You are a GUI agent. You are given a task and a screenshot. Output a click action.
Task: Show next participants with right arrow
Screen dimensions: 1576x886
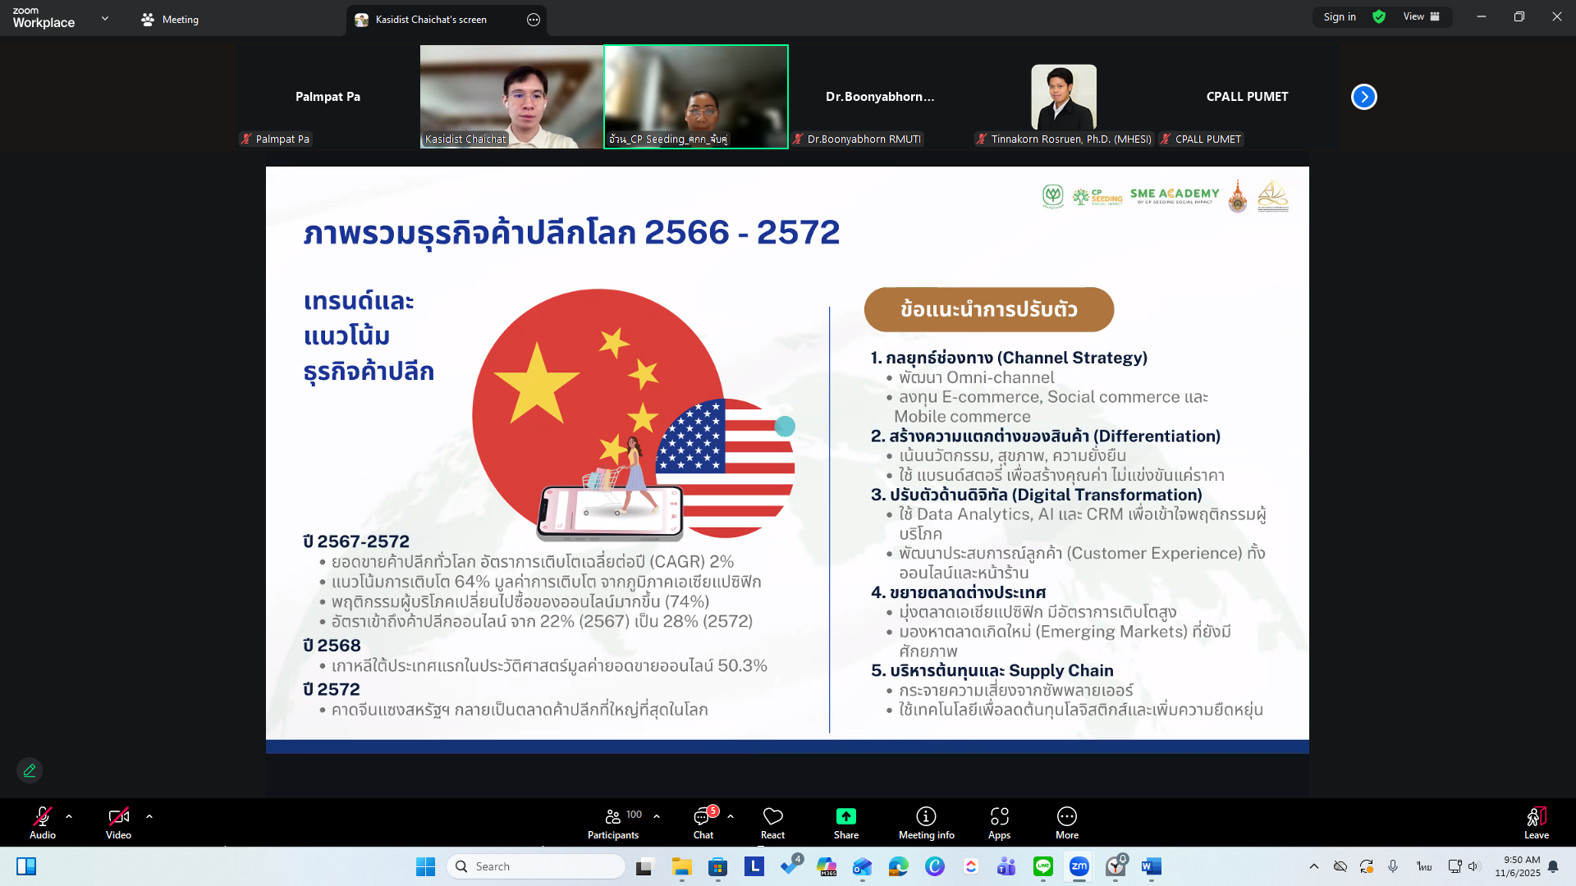click(x=1363, y=97)
